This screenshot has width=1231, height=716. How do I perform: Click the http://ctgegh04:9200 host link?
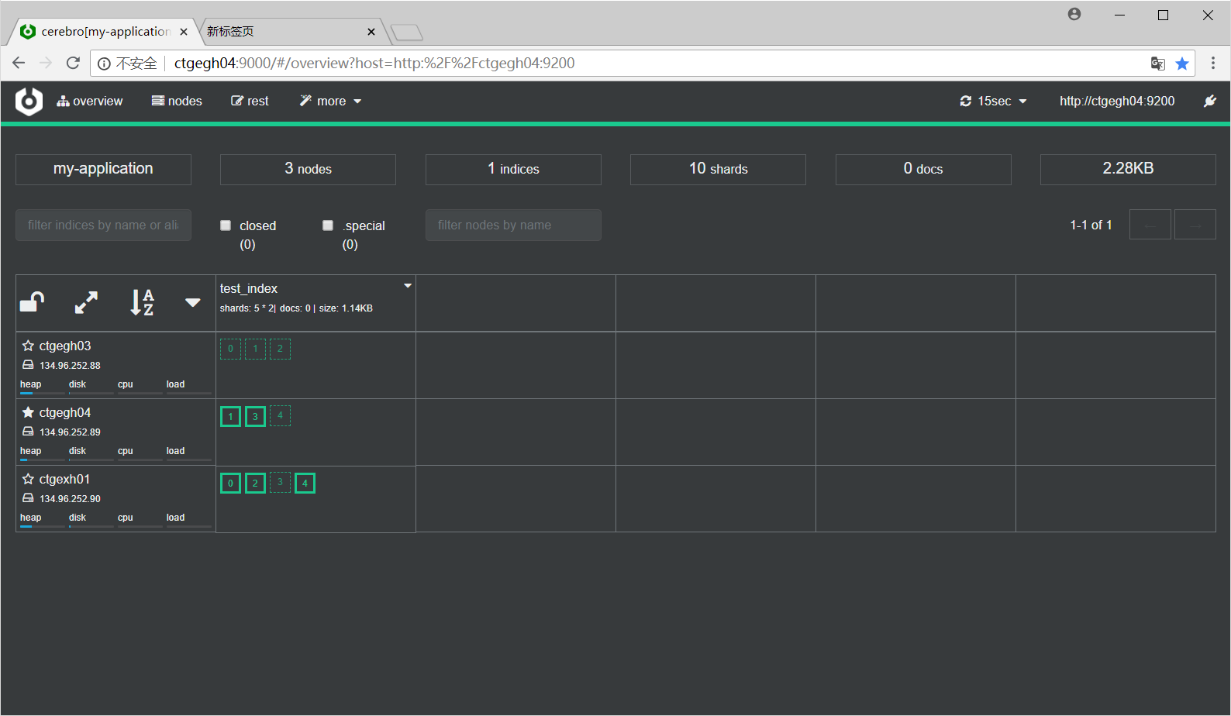[x=1117, y=102]
